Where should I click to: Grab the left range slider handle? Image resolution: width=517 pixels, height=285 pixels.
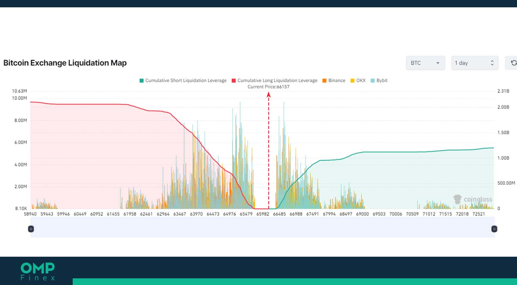(31, 229)
